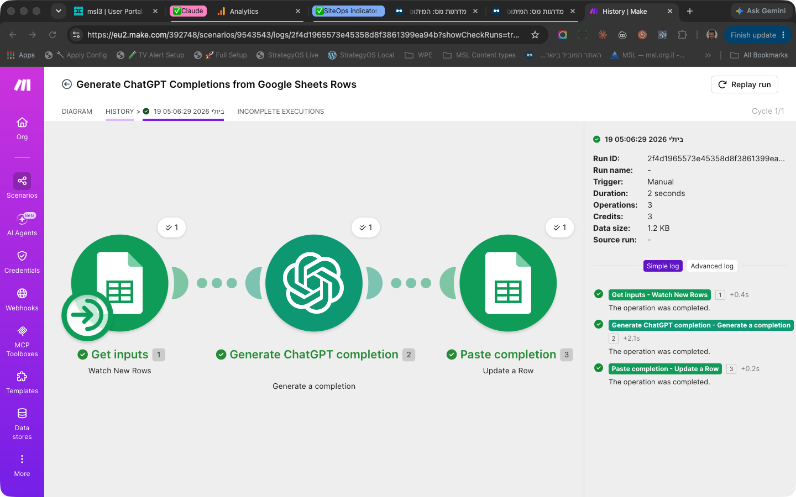Viewport: 796px width, 497px height.
Task: Close the History | Make browser tab
Action: (x=670, y=11)
